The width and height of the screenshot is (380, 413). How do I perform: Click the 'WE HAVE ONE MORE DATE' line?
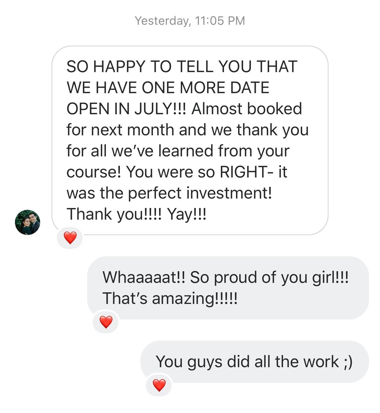click(168, 88)
